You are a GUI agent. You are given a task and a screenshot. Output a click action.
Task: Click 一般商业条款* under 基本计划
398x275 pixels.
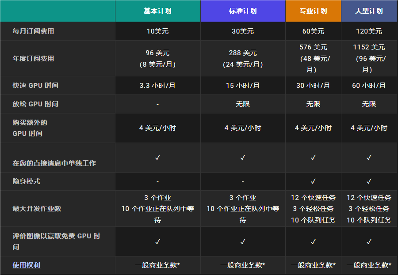157,265
